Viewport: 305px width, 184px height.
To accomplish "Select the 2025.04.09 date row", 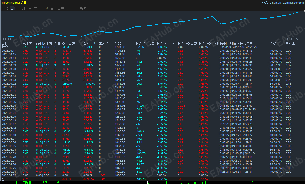I will [9, 66].
